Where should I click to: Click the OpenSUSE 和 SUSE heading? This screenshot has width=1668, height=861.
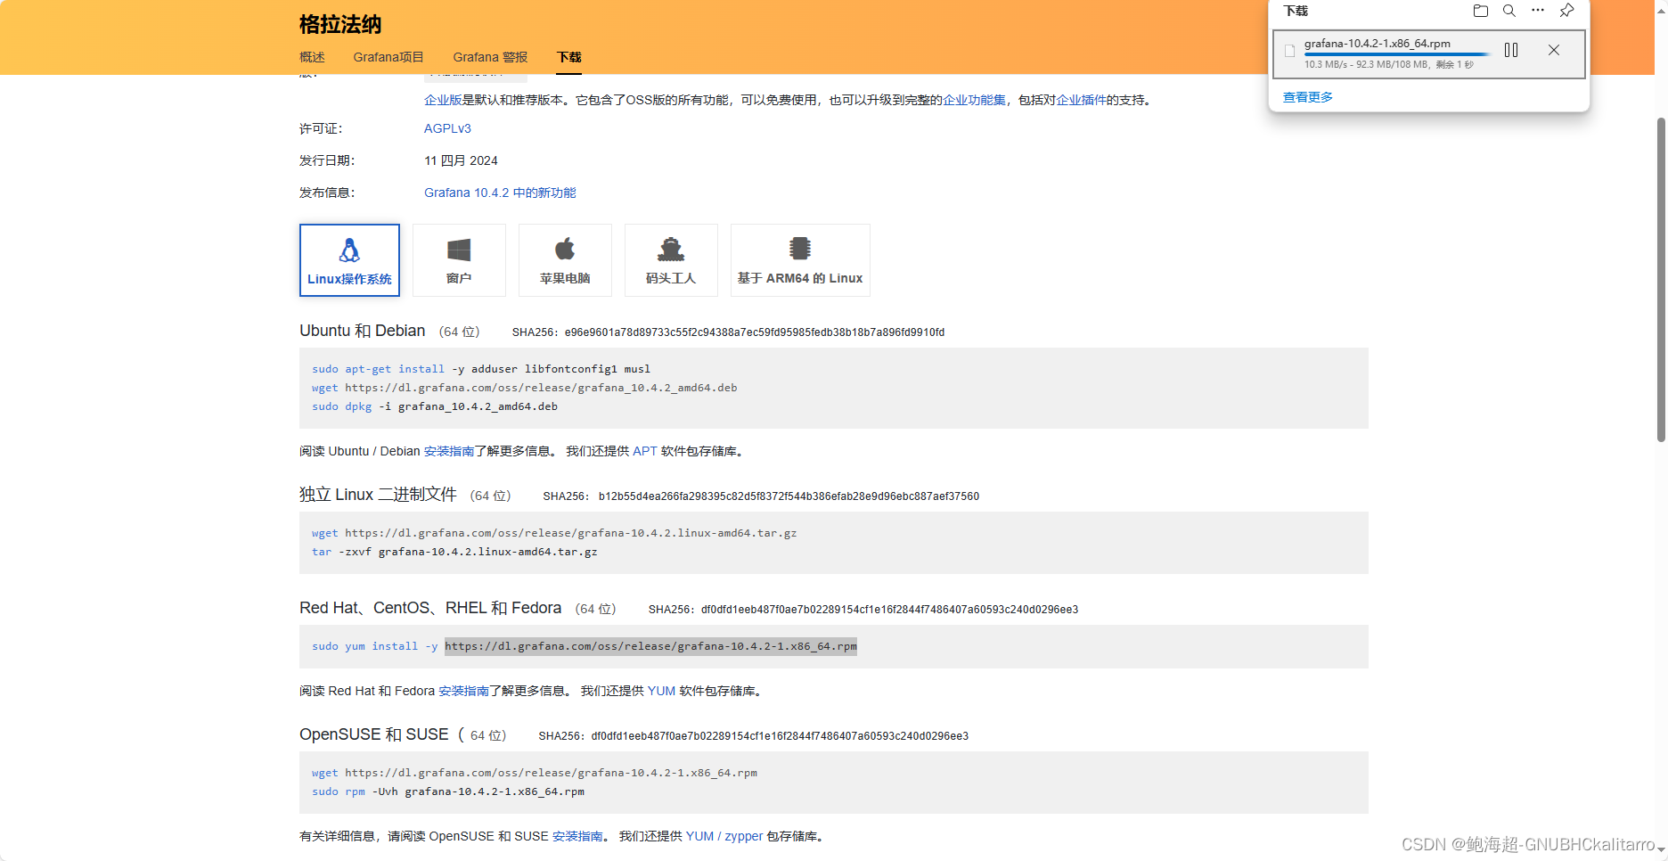click(x=374, y=734)
